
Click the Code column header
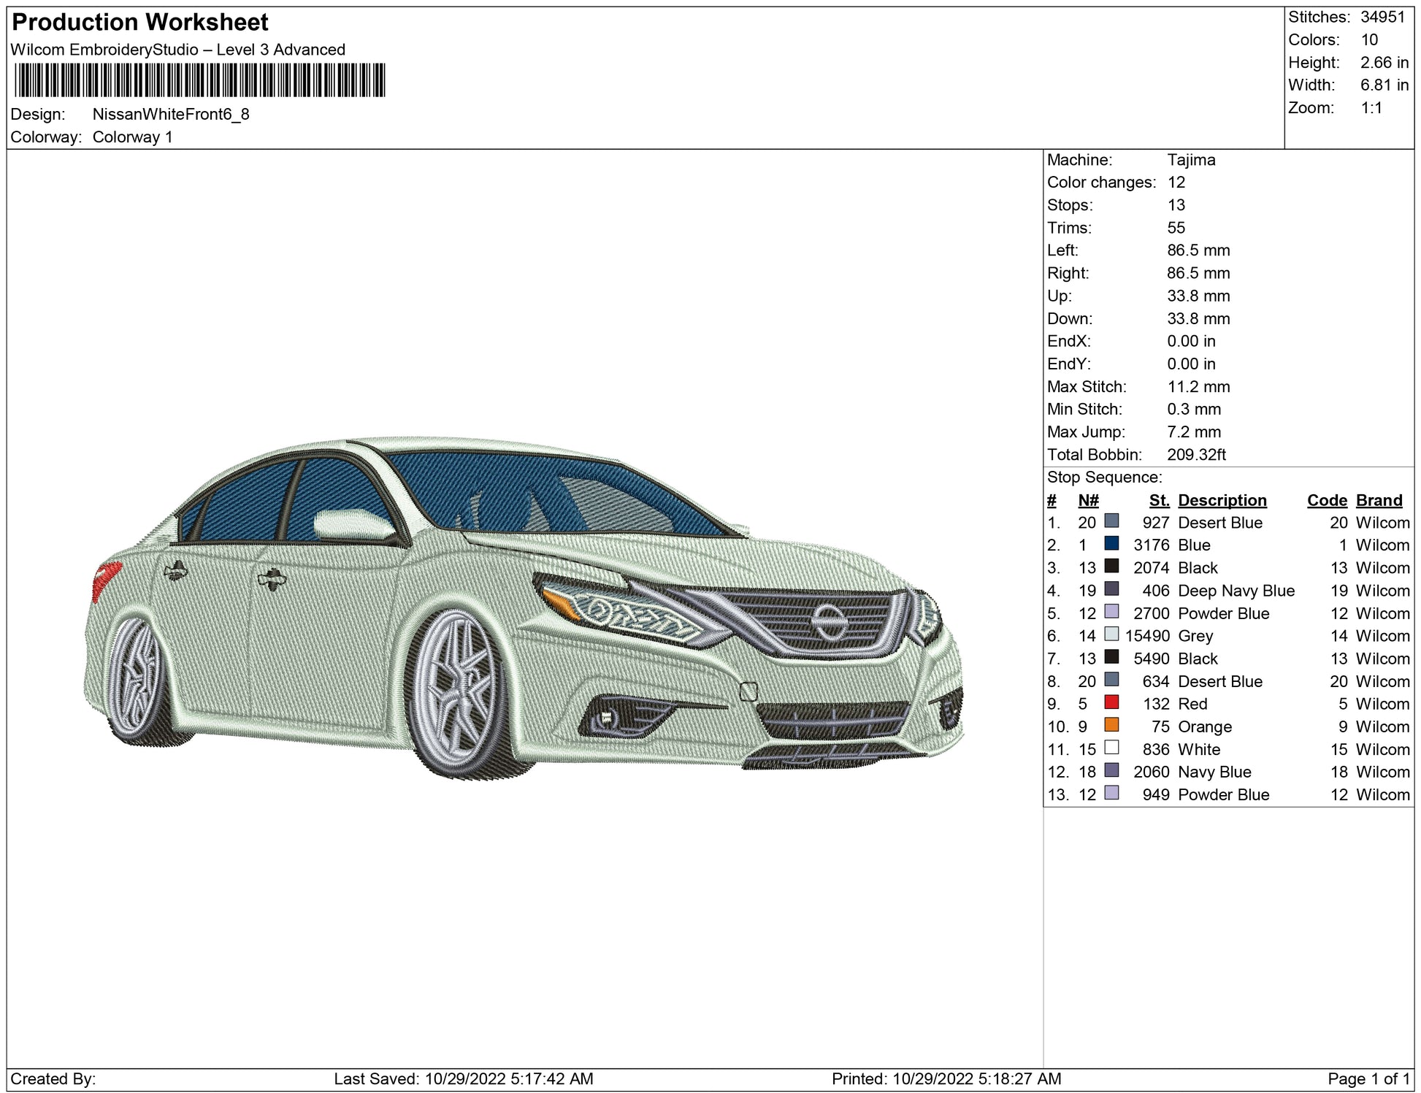[x=1326, y=500]
